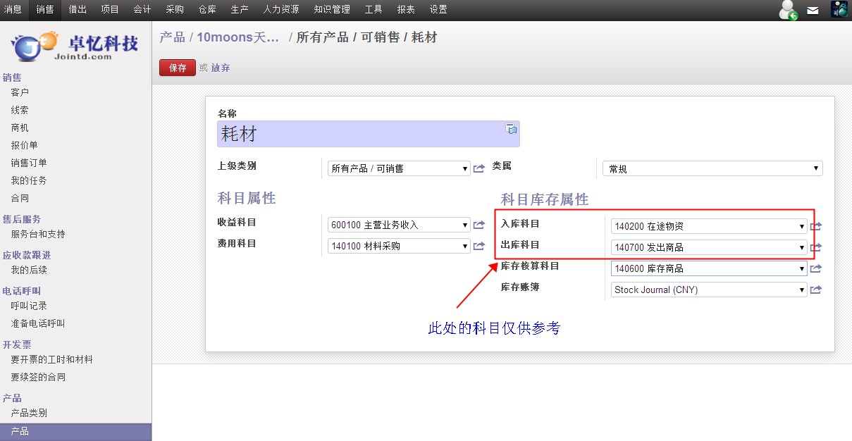Open external link icon for 库存核算科目
This screenshot has height=441, width=852.
click(x=816, y=268)
